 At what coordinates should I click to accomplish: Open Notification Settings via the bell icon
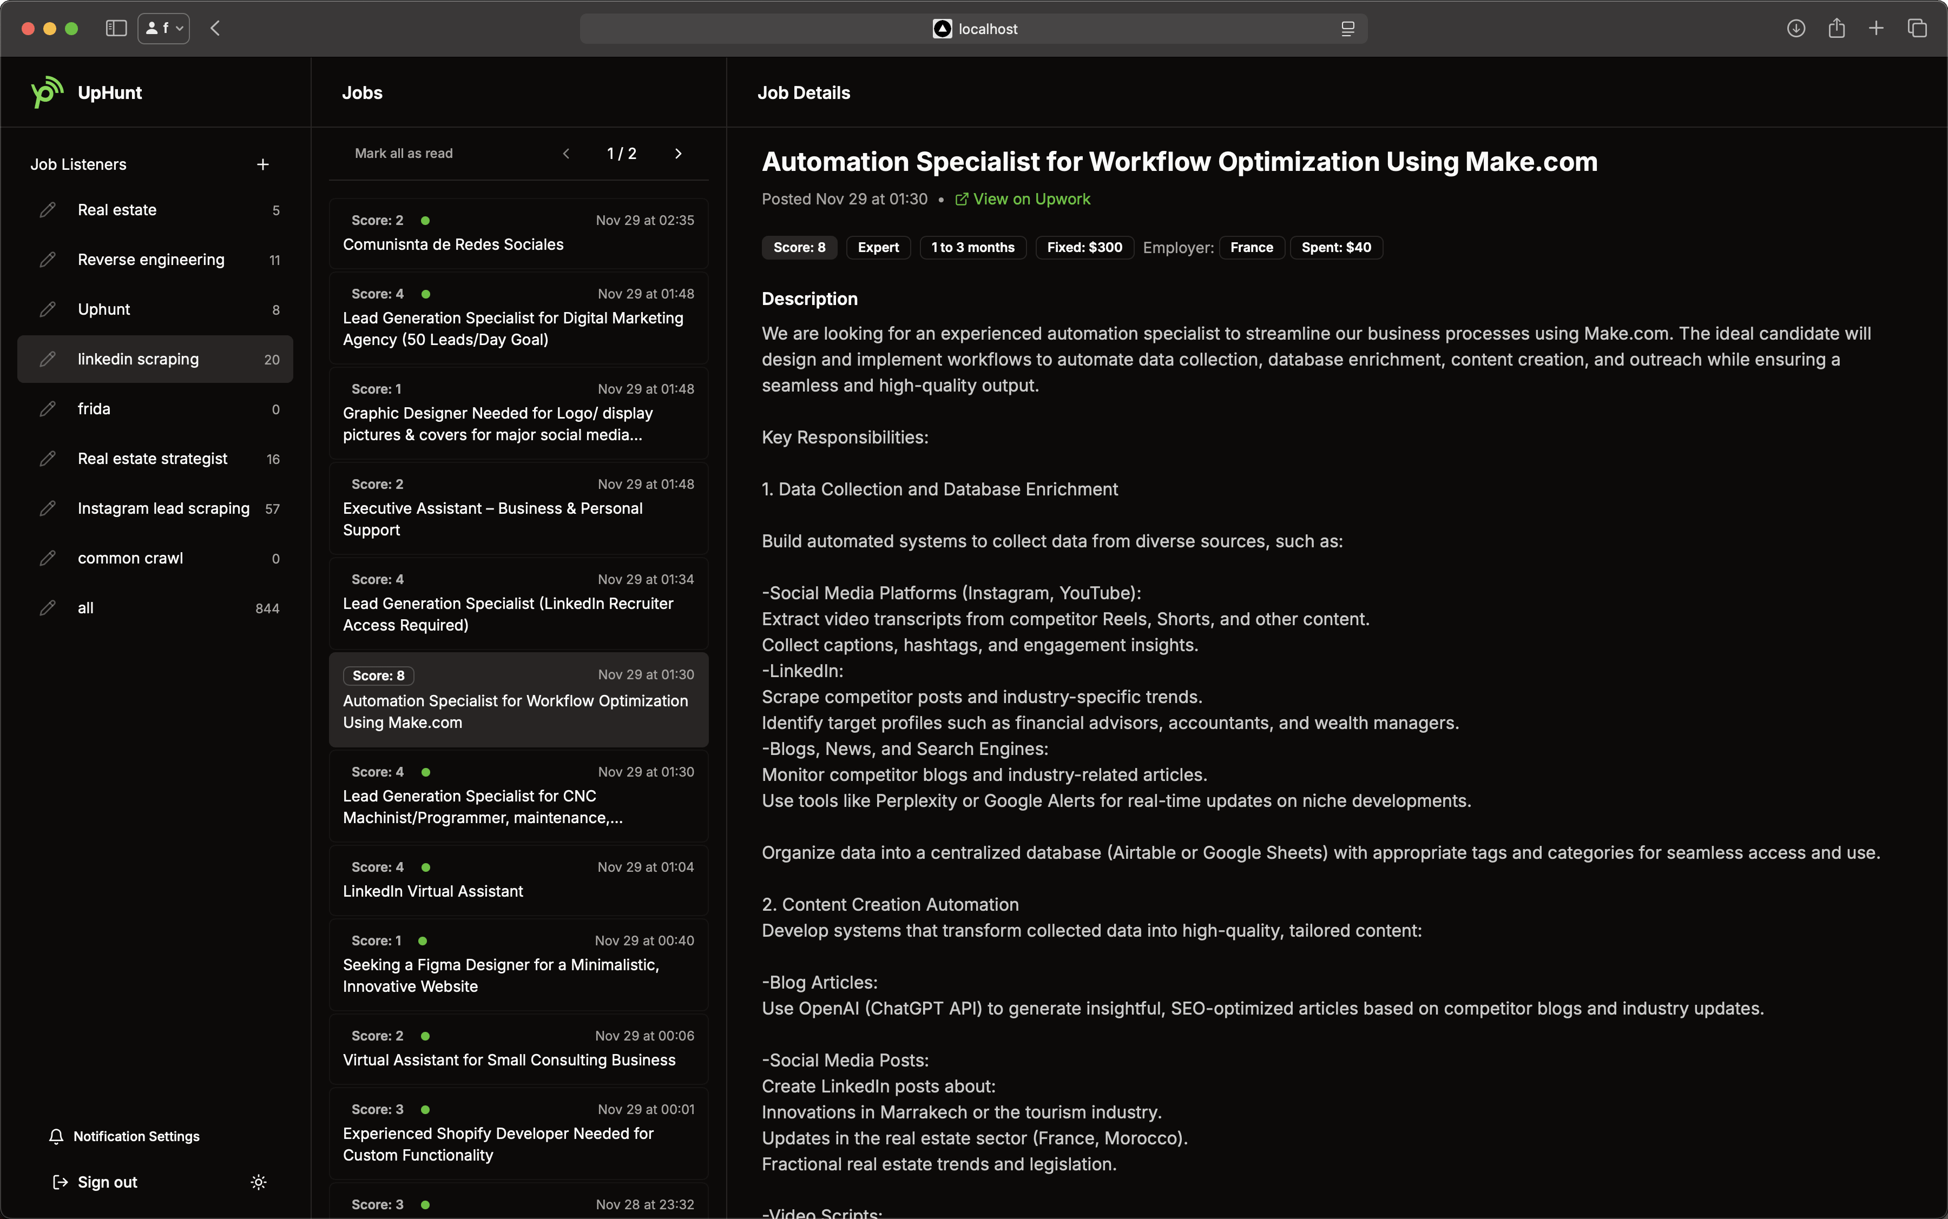pyautogui.click(x=56, y=1136)
